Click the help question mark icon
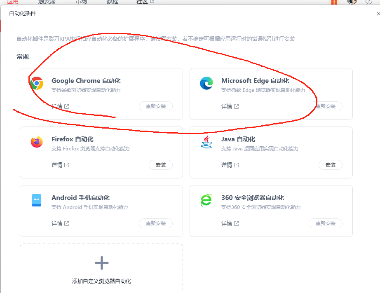 368,2
